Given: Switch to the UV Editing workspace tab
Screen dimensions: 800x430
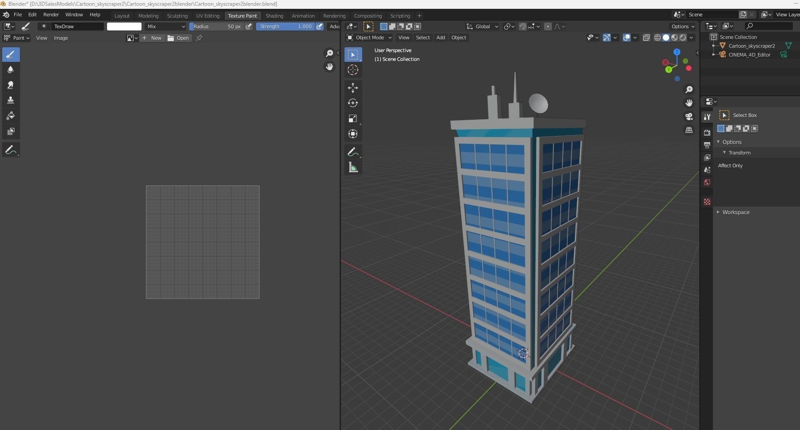Looking at the screenshot, I should pyautogui.click(x=208, y=16).
